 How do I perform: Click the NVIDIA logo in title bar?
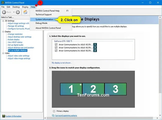pyautogui.click(x=2, y=2)
